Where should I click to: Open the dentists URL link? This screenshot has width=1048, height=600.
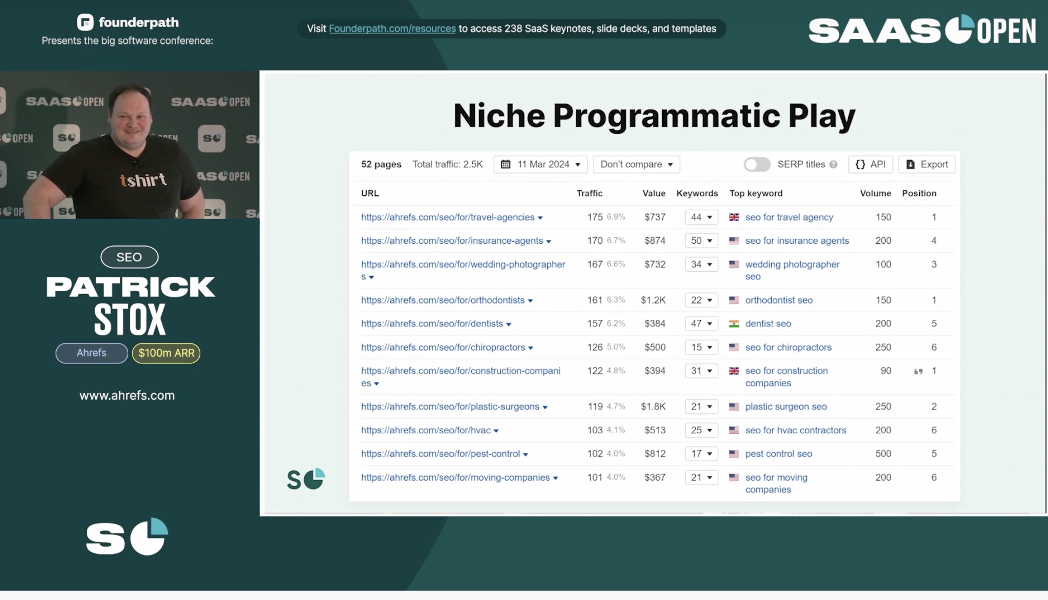coord(432,324)
